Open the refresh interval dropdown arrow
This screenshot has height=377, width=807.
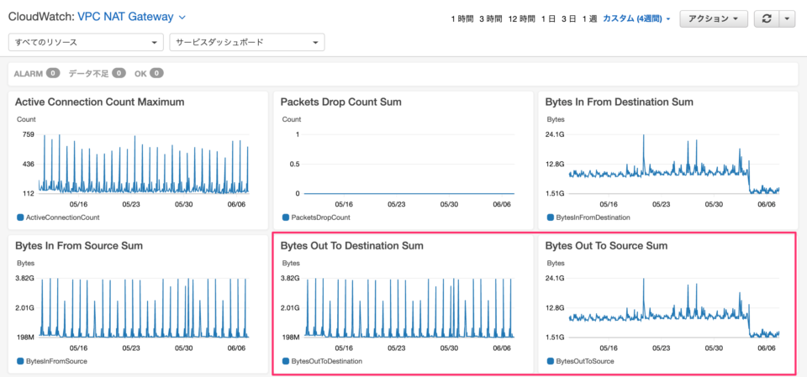[788, 18]
